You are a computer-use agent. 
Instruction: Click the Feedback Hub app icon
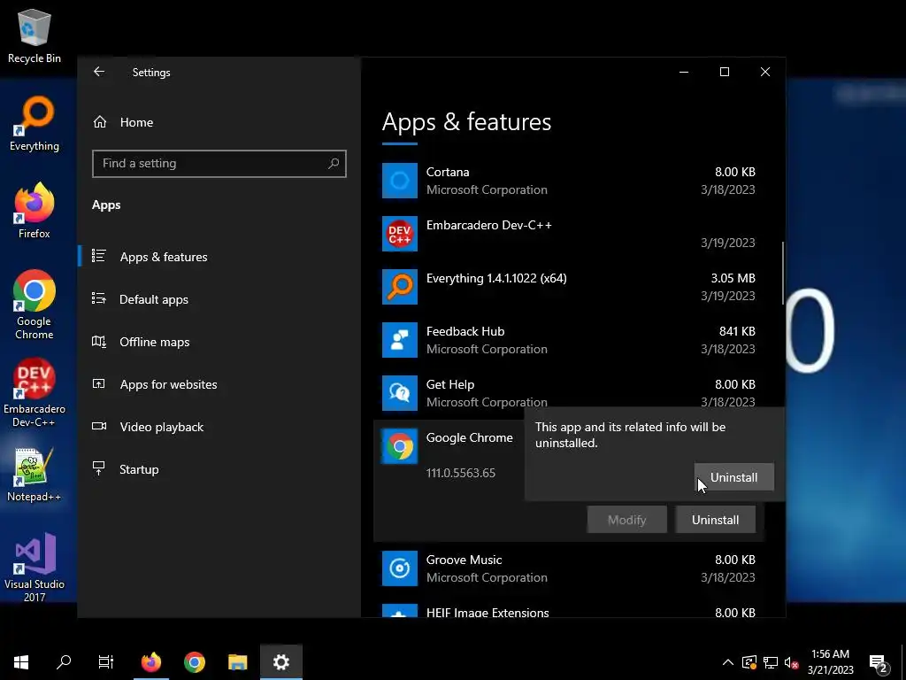point(400,340)
